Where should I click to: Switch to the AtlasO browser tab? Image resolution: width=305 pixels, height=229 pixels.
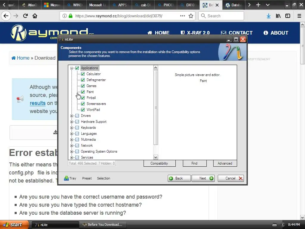click(30, 5)
